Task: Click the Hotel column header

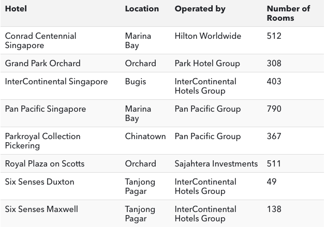Action: pyautogui.click(x=16, y=9)
